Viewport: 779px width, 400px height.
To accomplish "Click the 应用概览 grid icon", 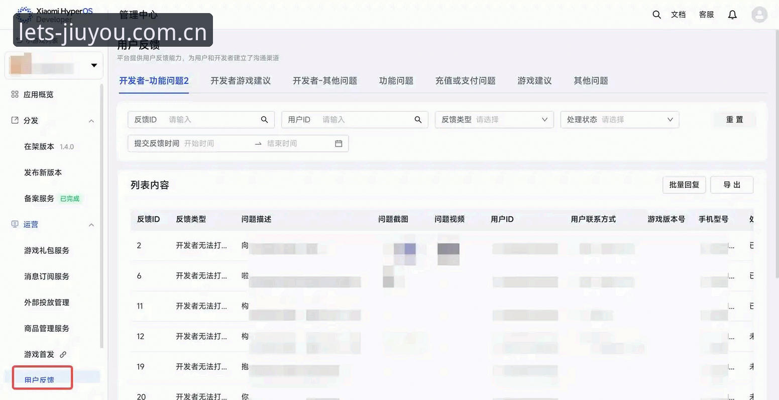I will click(15, 94).
